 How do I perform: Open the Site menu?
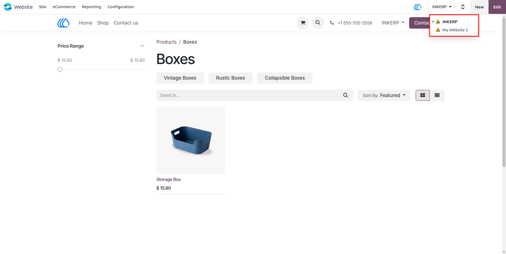click(x=43, y=7)
